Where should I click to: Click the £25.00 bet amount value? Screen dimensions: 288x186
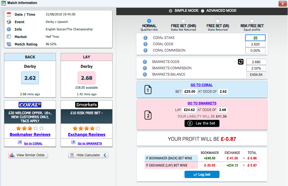click(x=190, y=92)
